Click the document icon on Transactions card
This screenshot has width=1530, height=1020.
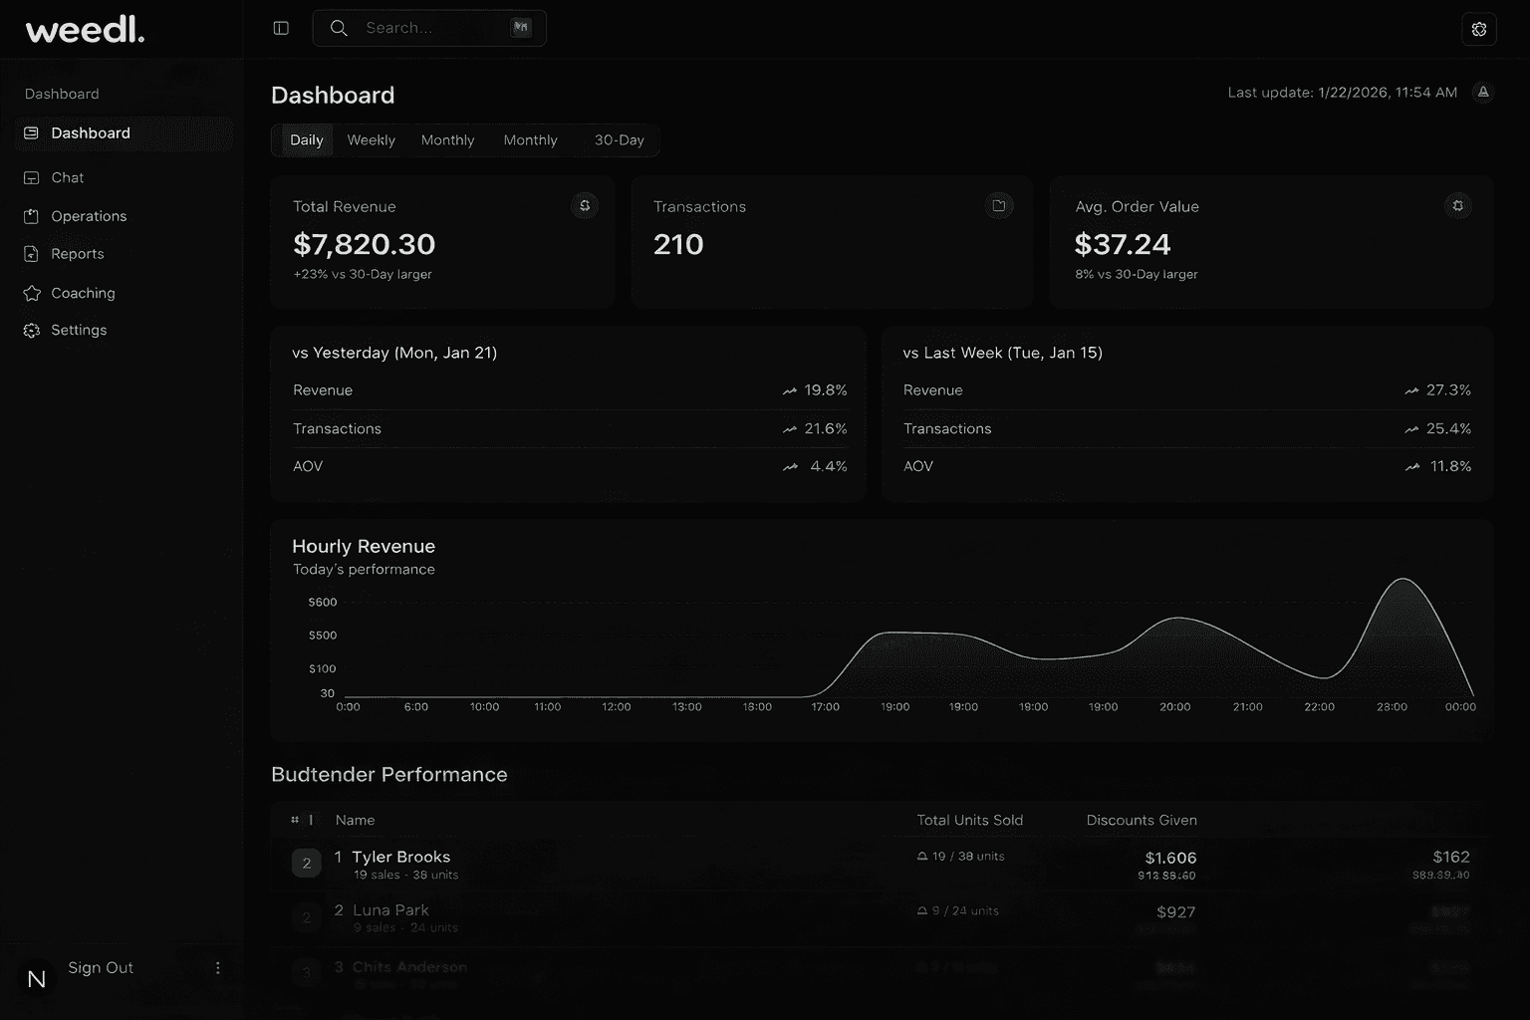click(999, 205)
